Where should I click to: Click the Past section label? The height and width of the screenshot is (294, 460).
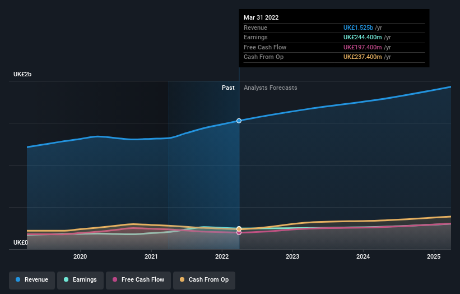[228, 88]
